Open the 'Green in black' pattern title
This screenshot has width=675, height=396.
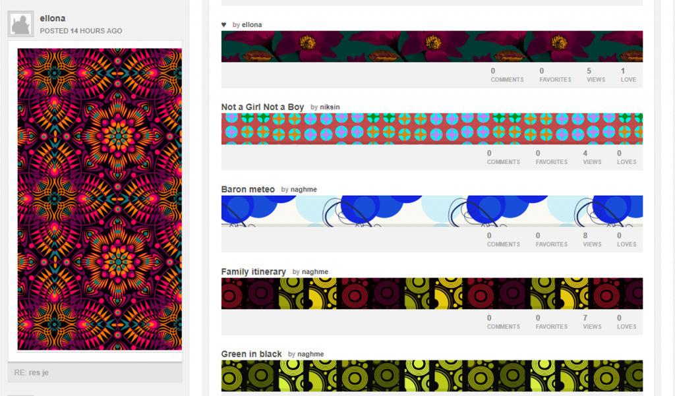point(251,354)
